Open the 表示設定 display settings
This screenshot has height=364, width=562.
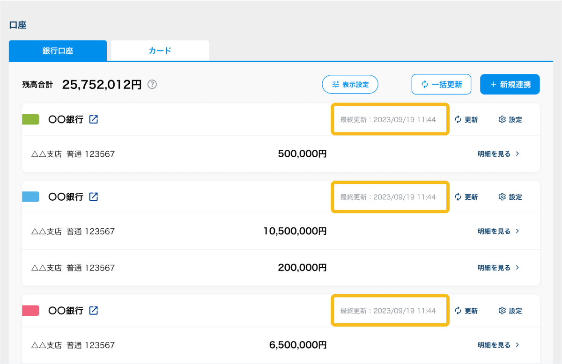350,85
